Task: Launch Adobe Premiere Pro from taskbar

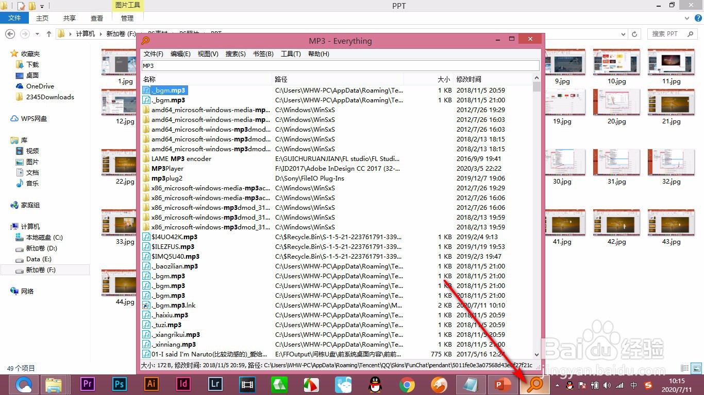Action: (88, 384)
